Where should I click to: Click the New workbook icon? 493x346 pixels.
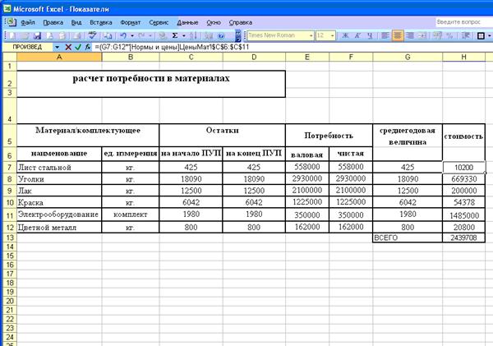click(12, 35)
